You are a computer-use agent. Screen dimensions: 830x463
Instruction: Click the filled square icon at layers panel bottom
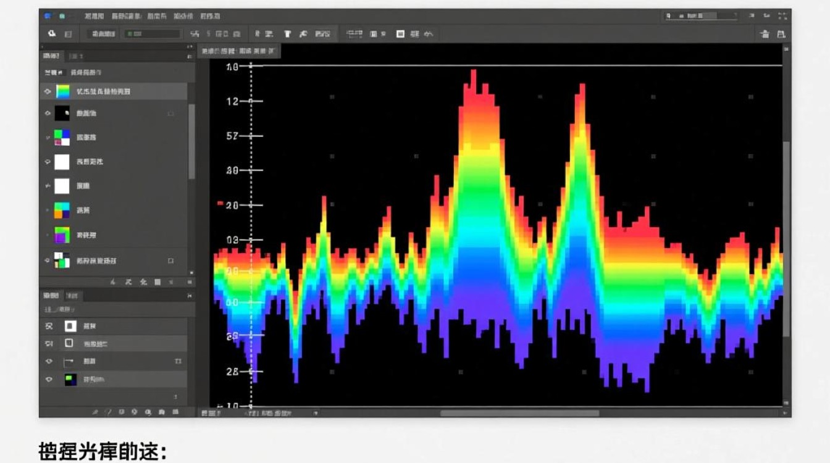tap(157, 282)
